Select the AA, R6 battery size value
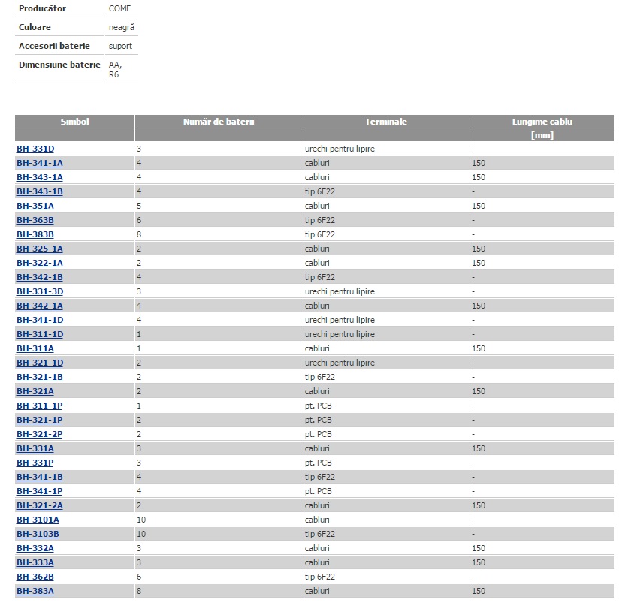622x603 pixels. pos(115,69)
